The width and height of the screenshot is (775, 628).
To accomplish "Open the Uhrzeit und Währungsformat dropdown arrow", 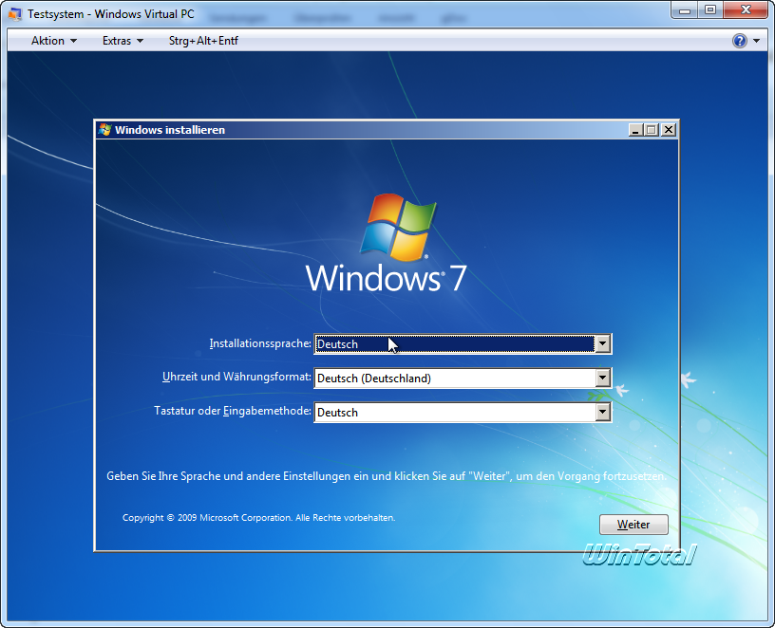I will pos(602,378).
